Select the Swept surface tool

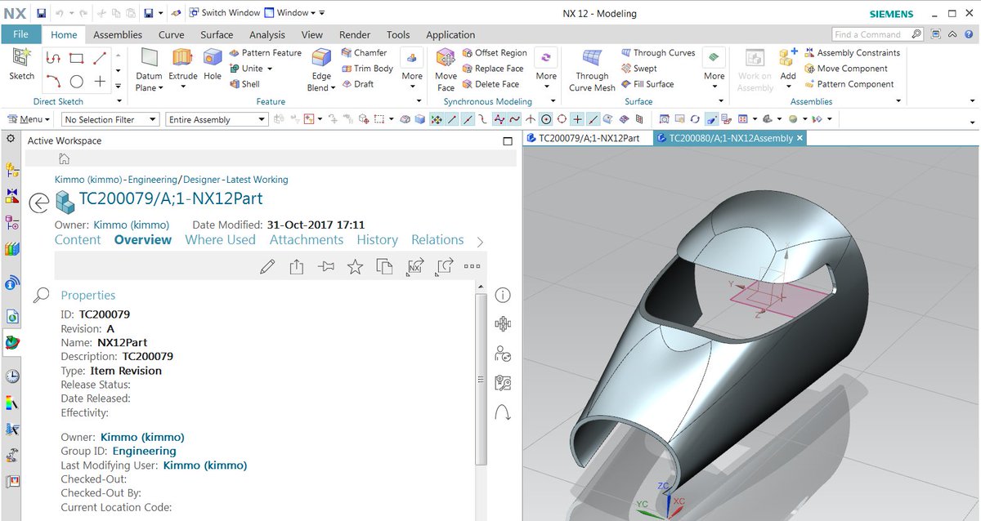[x=638, y=69]
